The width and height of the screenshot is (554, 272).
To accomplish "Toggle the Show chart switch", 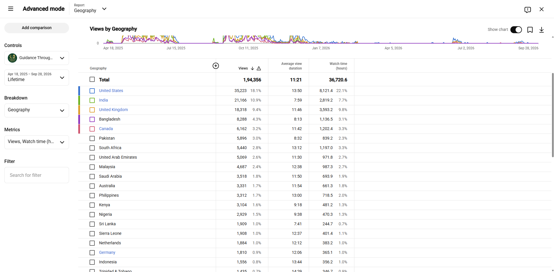I will [516, 30].
